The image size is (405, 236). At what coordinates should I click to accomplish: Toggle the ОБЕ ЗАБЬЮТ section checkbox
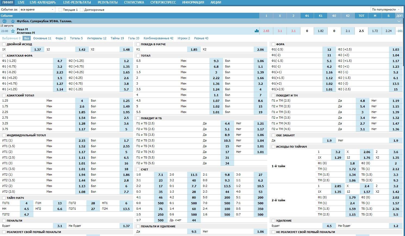pyautogui.click(x=273, y=135)
